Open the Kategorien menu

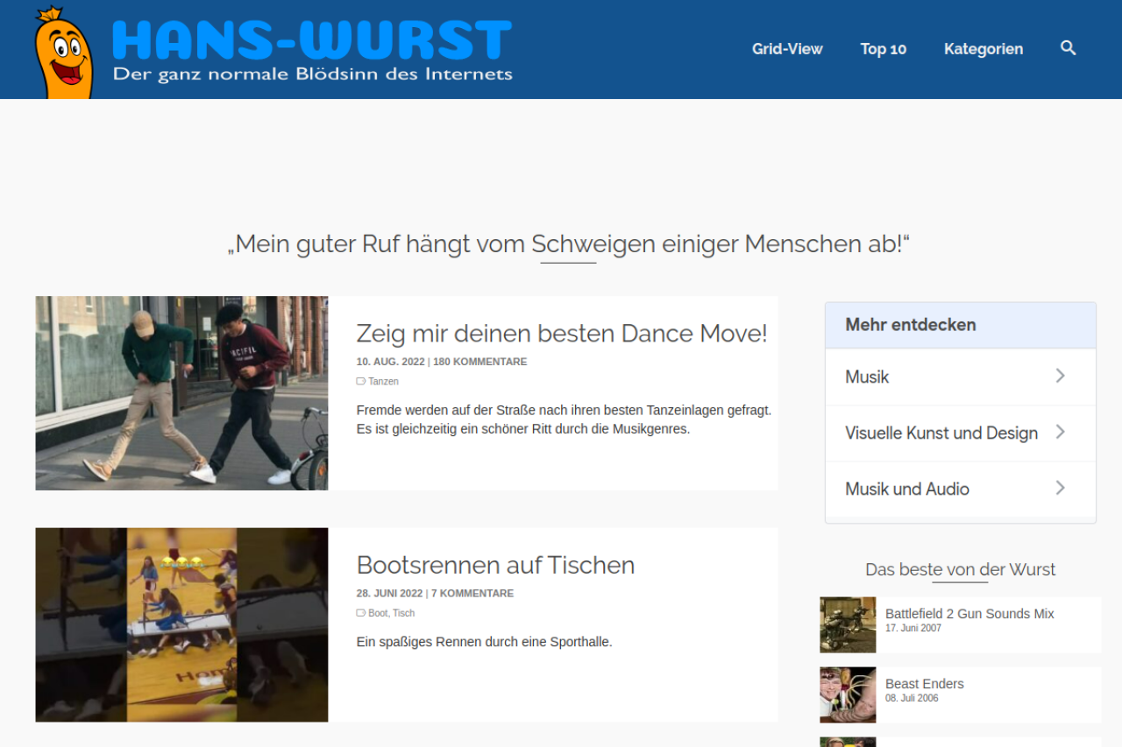coord(984,49)
